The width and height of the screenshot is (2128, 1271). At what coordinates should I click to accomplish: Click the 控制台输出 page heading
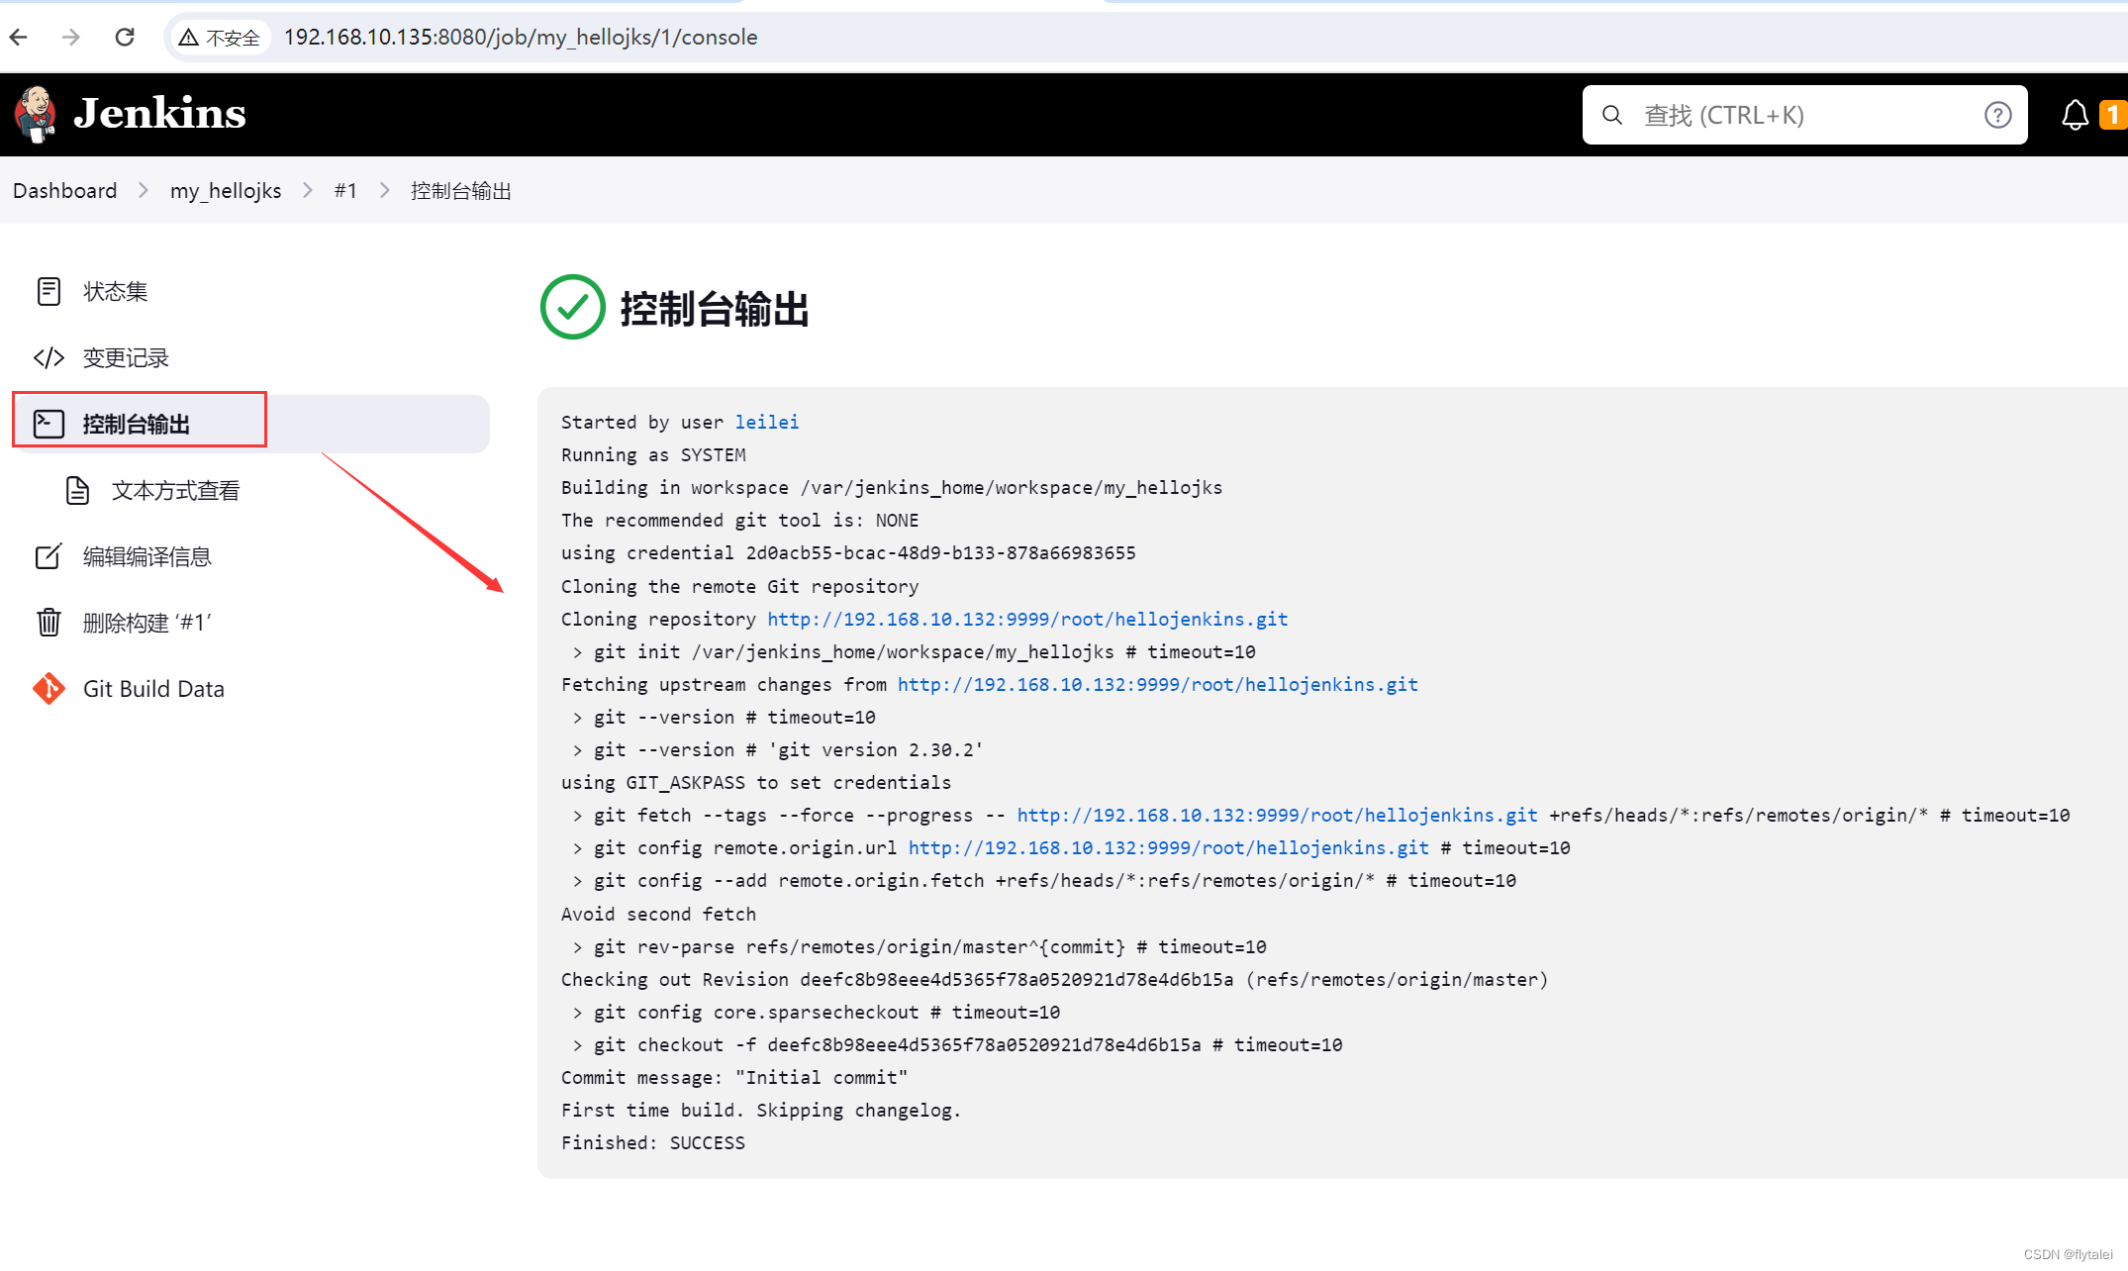click(x=715, y=308)
